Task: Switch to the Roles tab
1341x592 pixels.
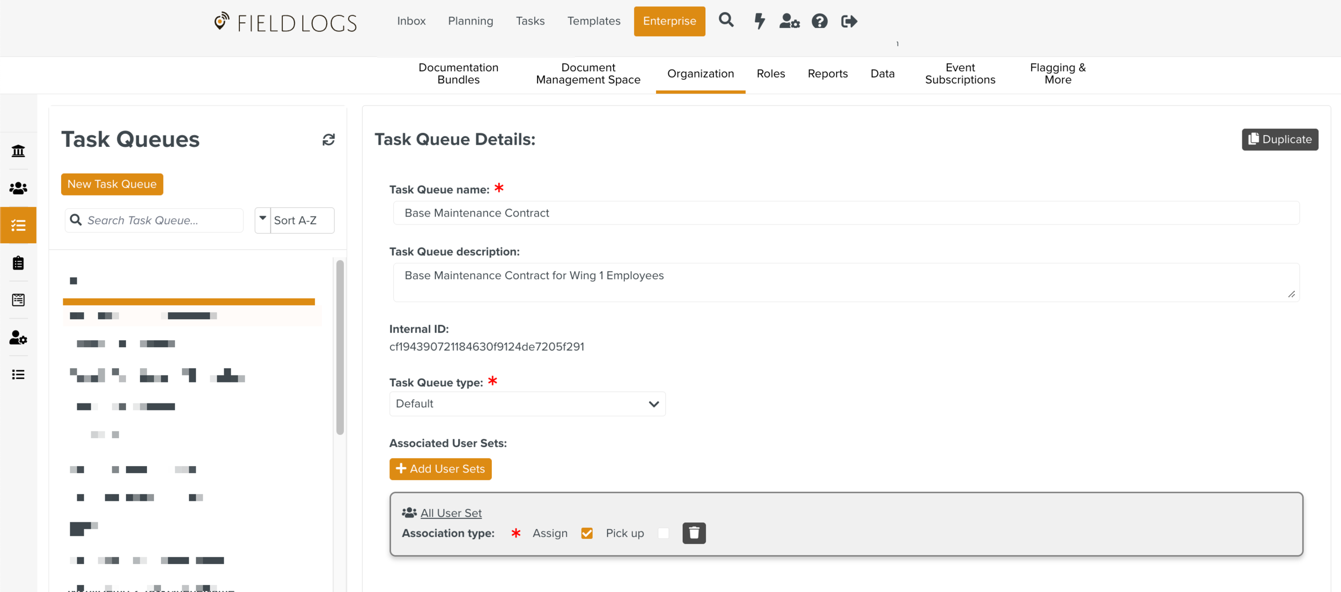Action: [770, 74]
